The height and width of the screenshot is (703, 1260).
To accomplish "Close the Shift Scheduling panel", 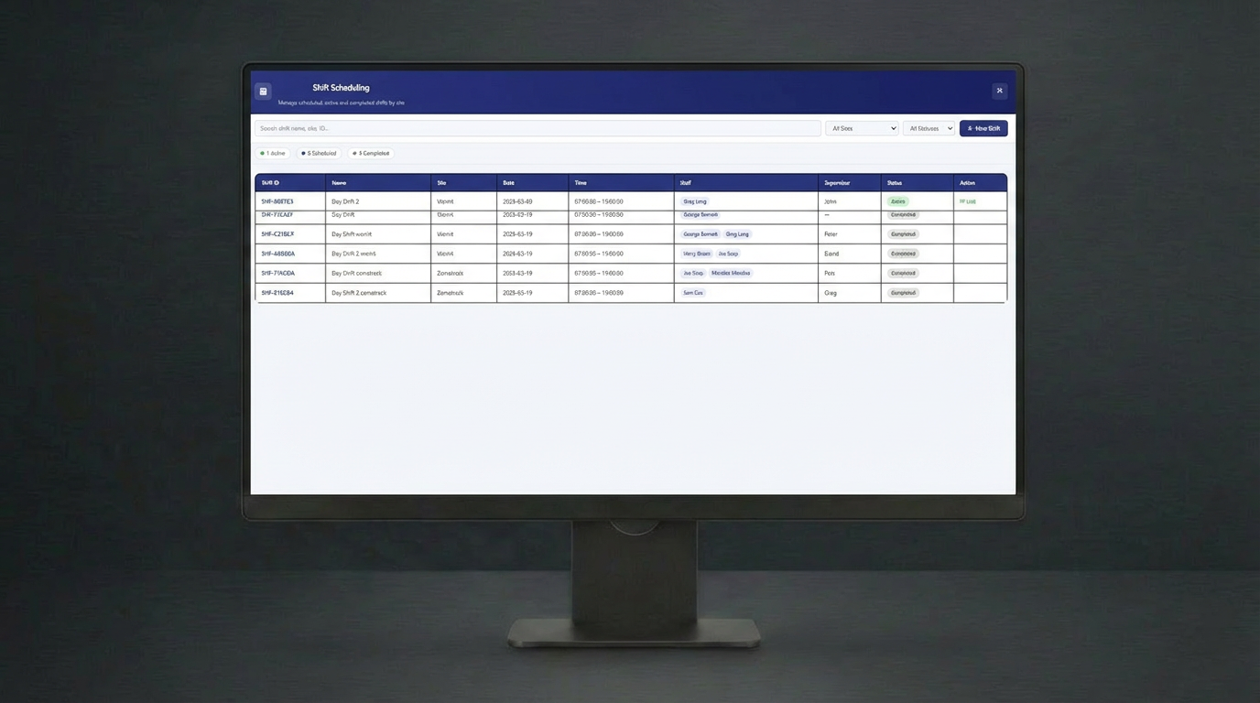I will (x=999, y=91).
